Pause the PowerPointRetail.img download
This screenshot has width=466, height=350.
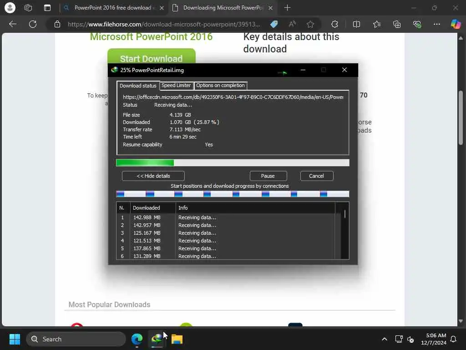268,176
